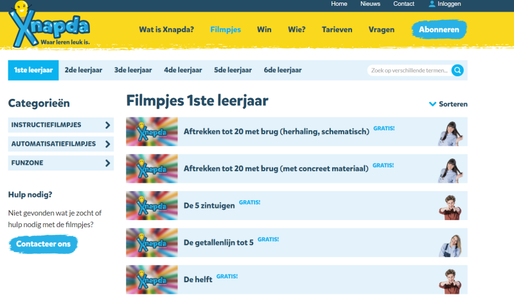Open thumbnail of Aftrekken tot 20 concreet materiaal
The height and width of the screenshot is (297, 514).
click(152, 169)
